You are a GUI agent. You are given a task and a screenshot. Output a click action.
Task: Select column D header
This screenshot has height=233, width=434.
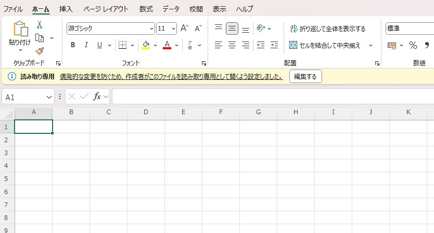point(146,112)
